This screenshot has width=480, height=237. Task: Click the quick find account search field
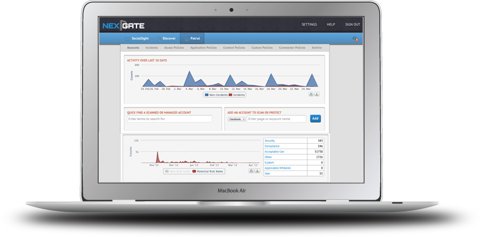click(x=170, y=119)
